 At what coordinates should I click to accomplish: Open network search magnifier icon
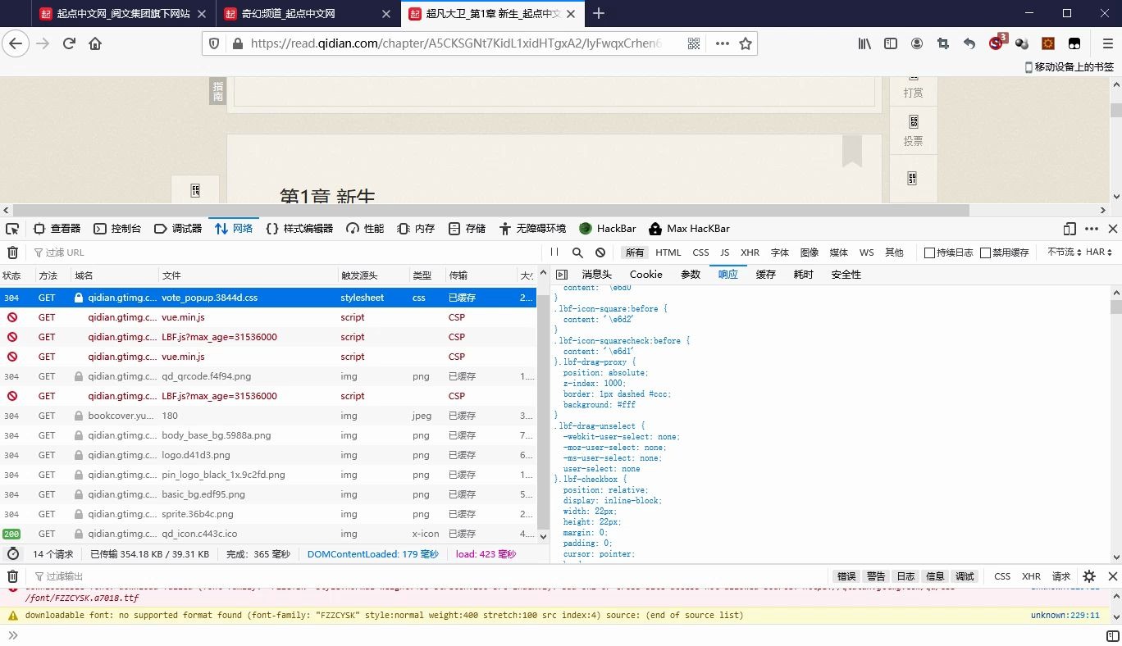click(x=577, y=252)
